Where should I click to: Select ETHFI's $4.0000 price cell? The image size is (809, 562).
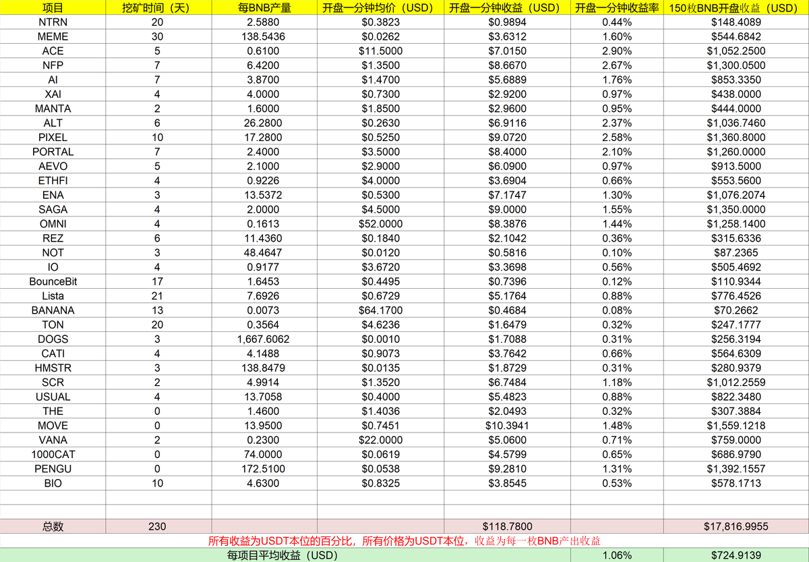[x=380, y=181]
